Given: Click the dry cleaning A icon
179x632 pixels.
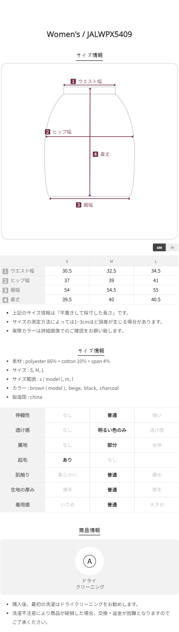Looking at the screenshot, I should point(89,561).
